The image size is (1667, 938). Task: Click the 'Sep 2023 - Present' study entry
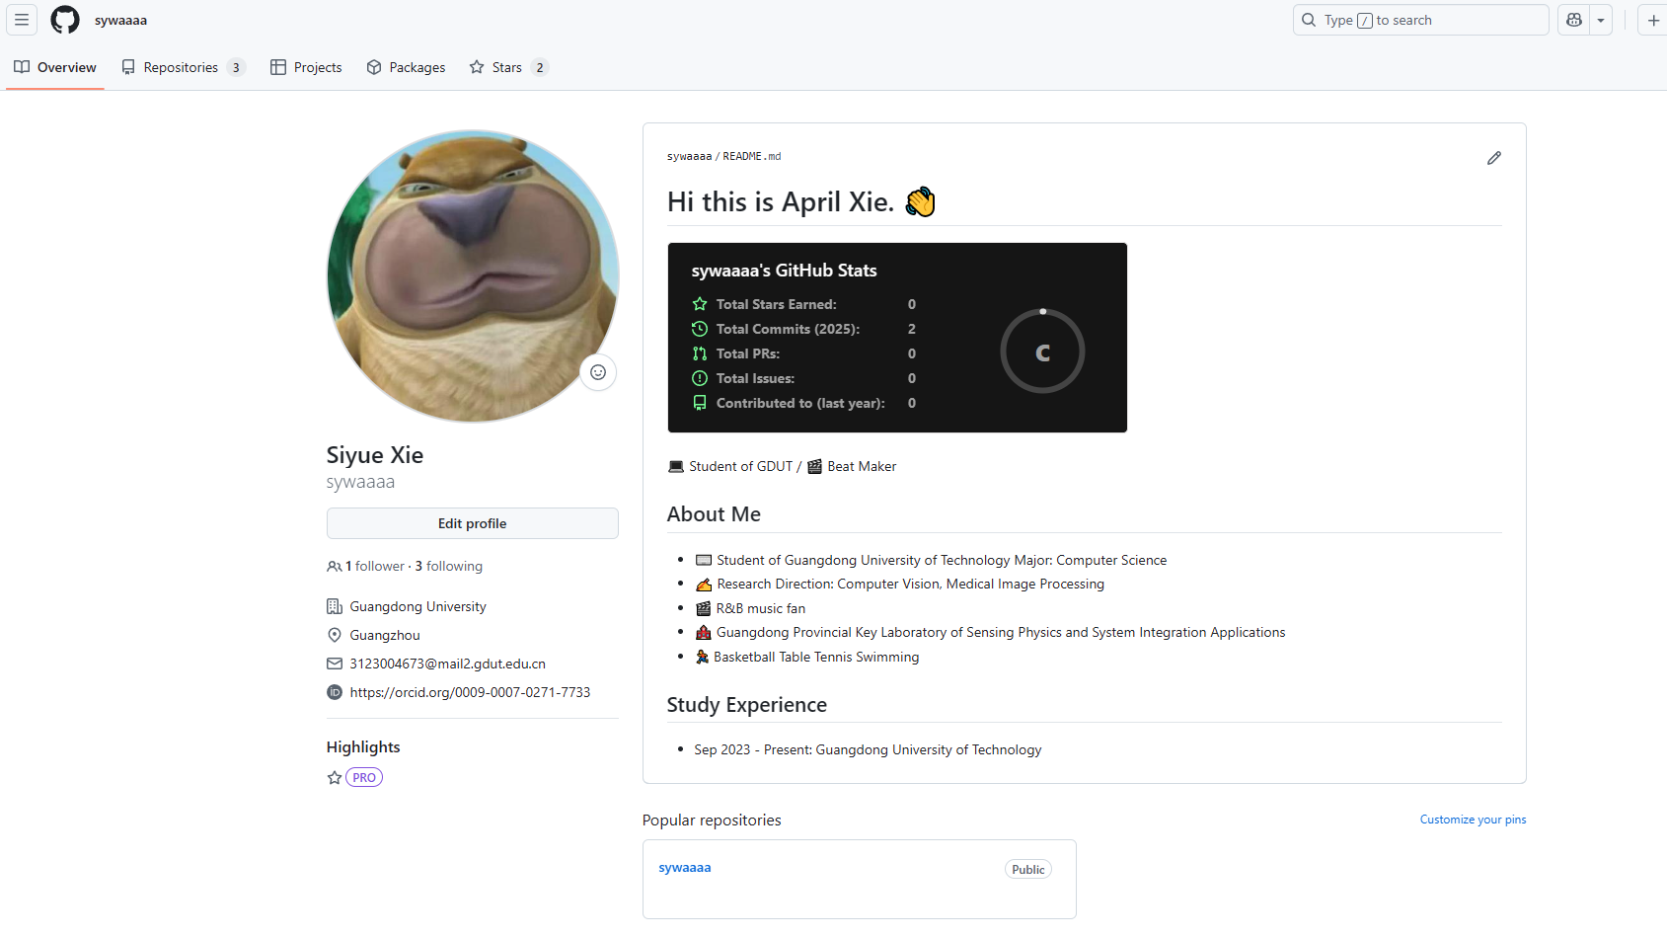868,750
